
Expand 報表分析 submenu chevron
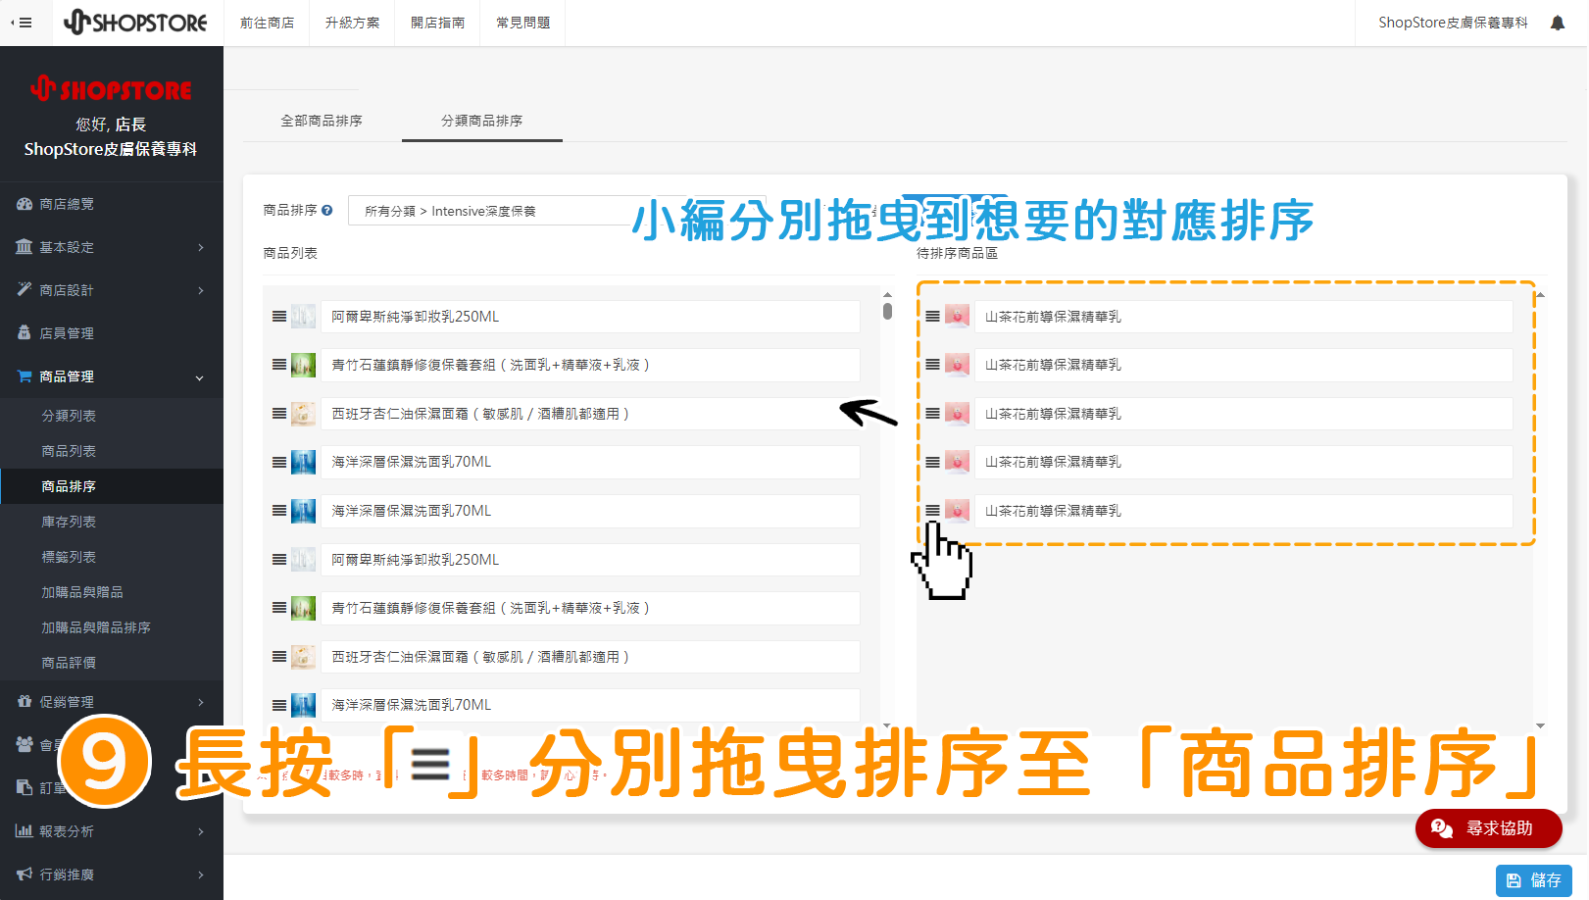point(201,831)
